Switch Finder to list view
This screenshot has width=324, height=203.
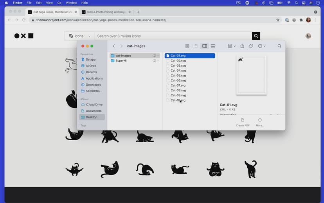196,46
